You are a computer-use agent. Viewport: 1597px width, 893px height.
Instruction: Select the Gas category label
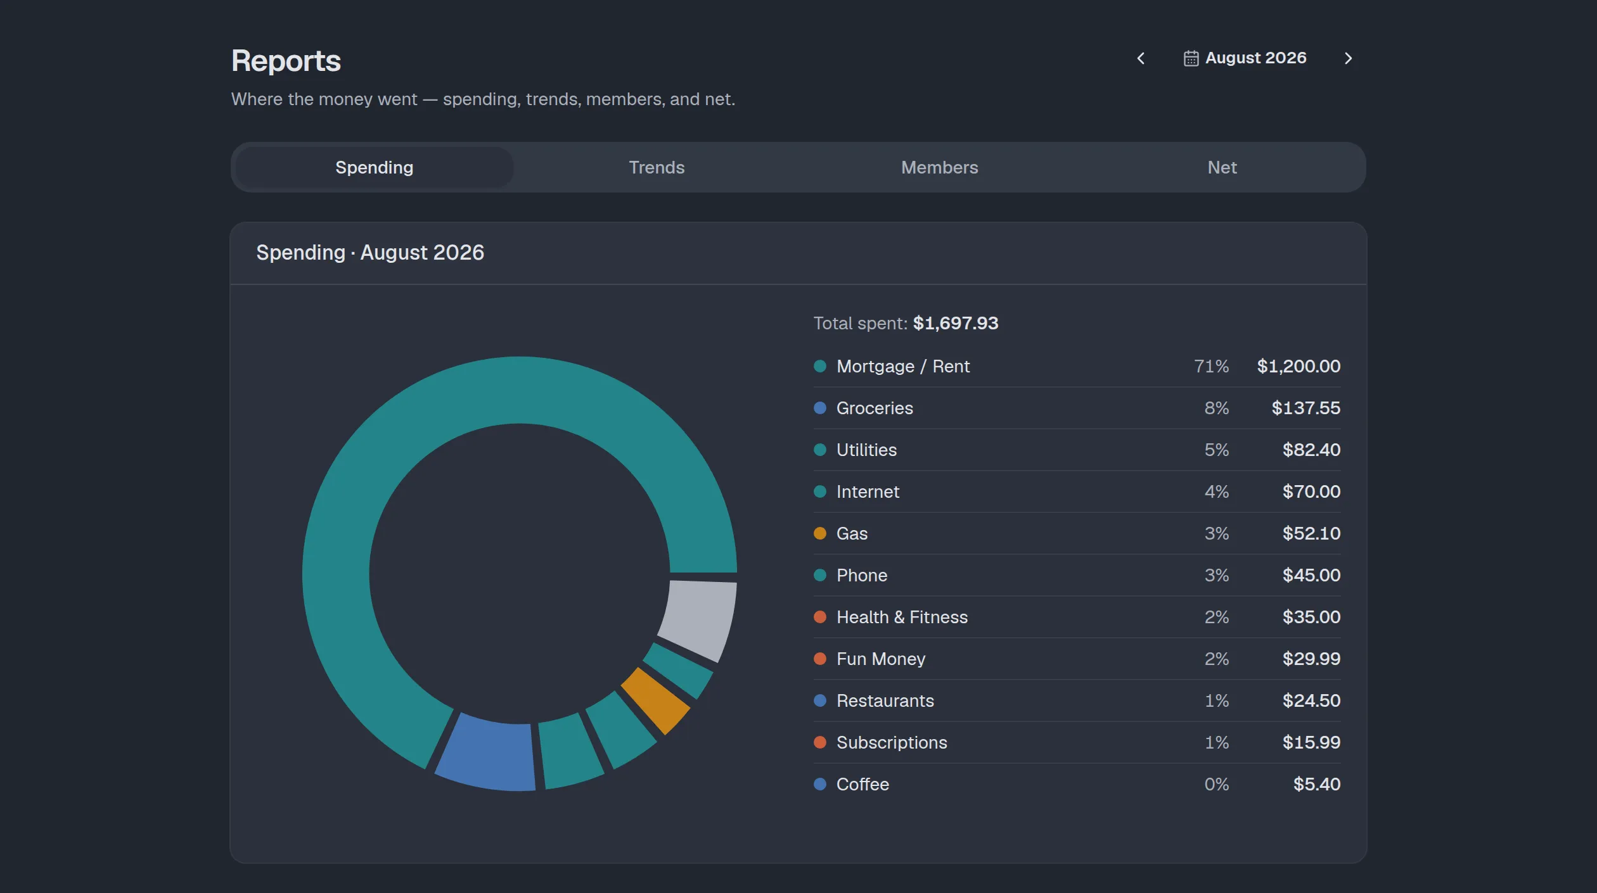pos(852,533)
